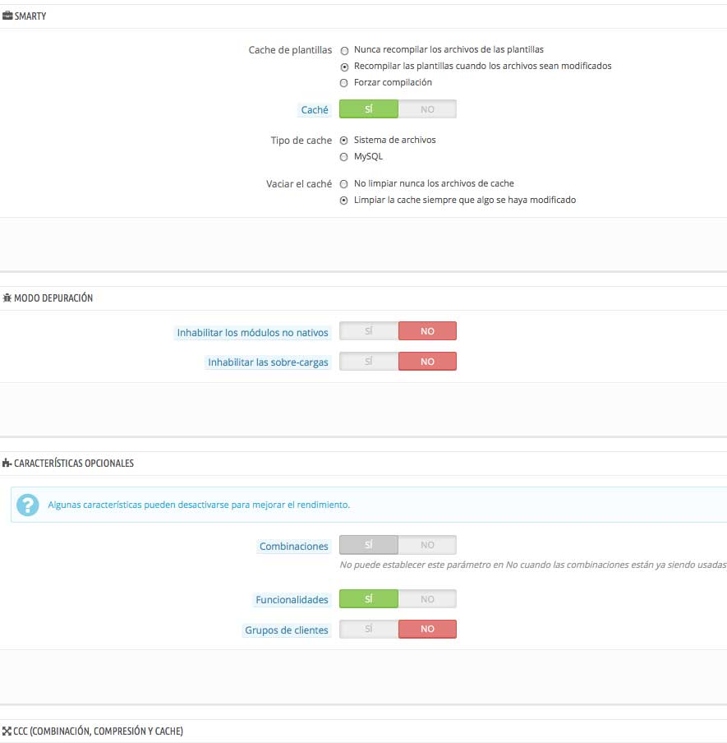This screenshot has width=727, height=743.
Task: Click the No puede establecer este parámetro help text
Action: pyautogui.click(x=533, y=565)
